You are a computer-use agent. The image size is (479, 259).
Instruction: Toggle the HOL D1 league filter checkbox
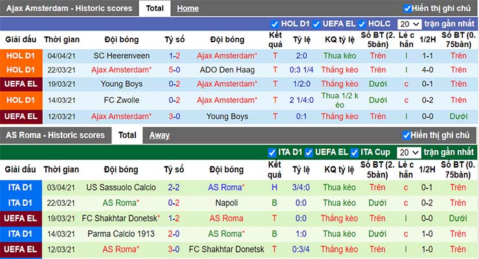click(275, 24)
